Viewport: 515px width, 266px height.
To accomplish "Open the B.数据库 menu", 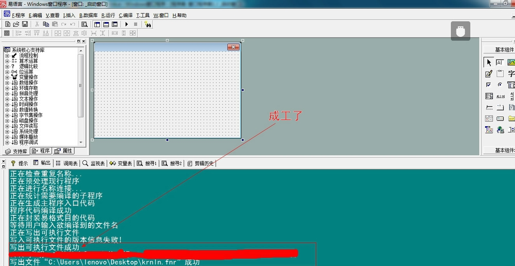I will click(x=89, y=15).
